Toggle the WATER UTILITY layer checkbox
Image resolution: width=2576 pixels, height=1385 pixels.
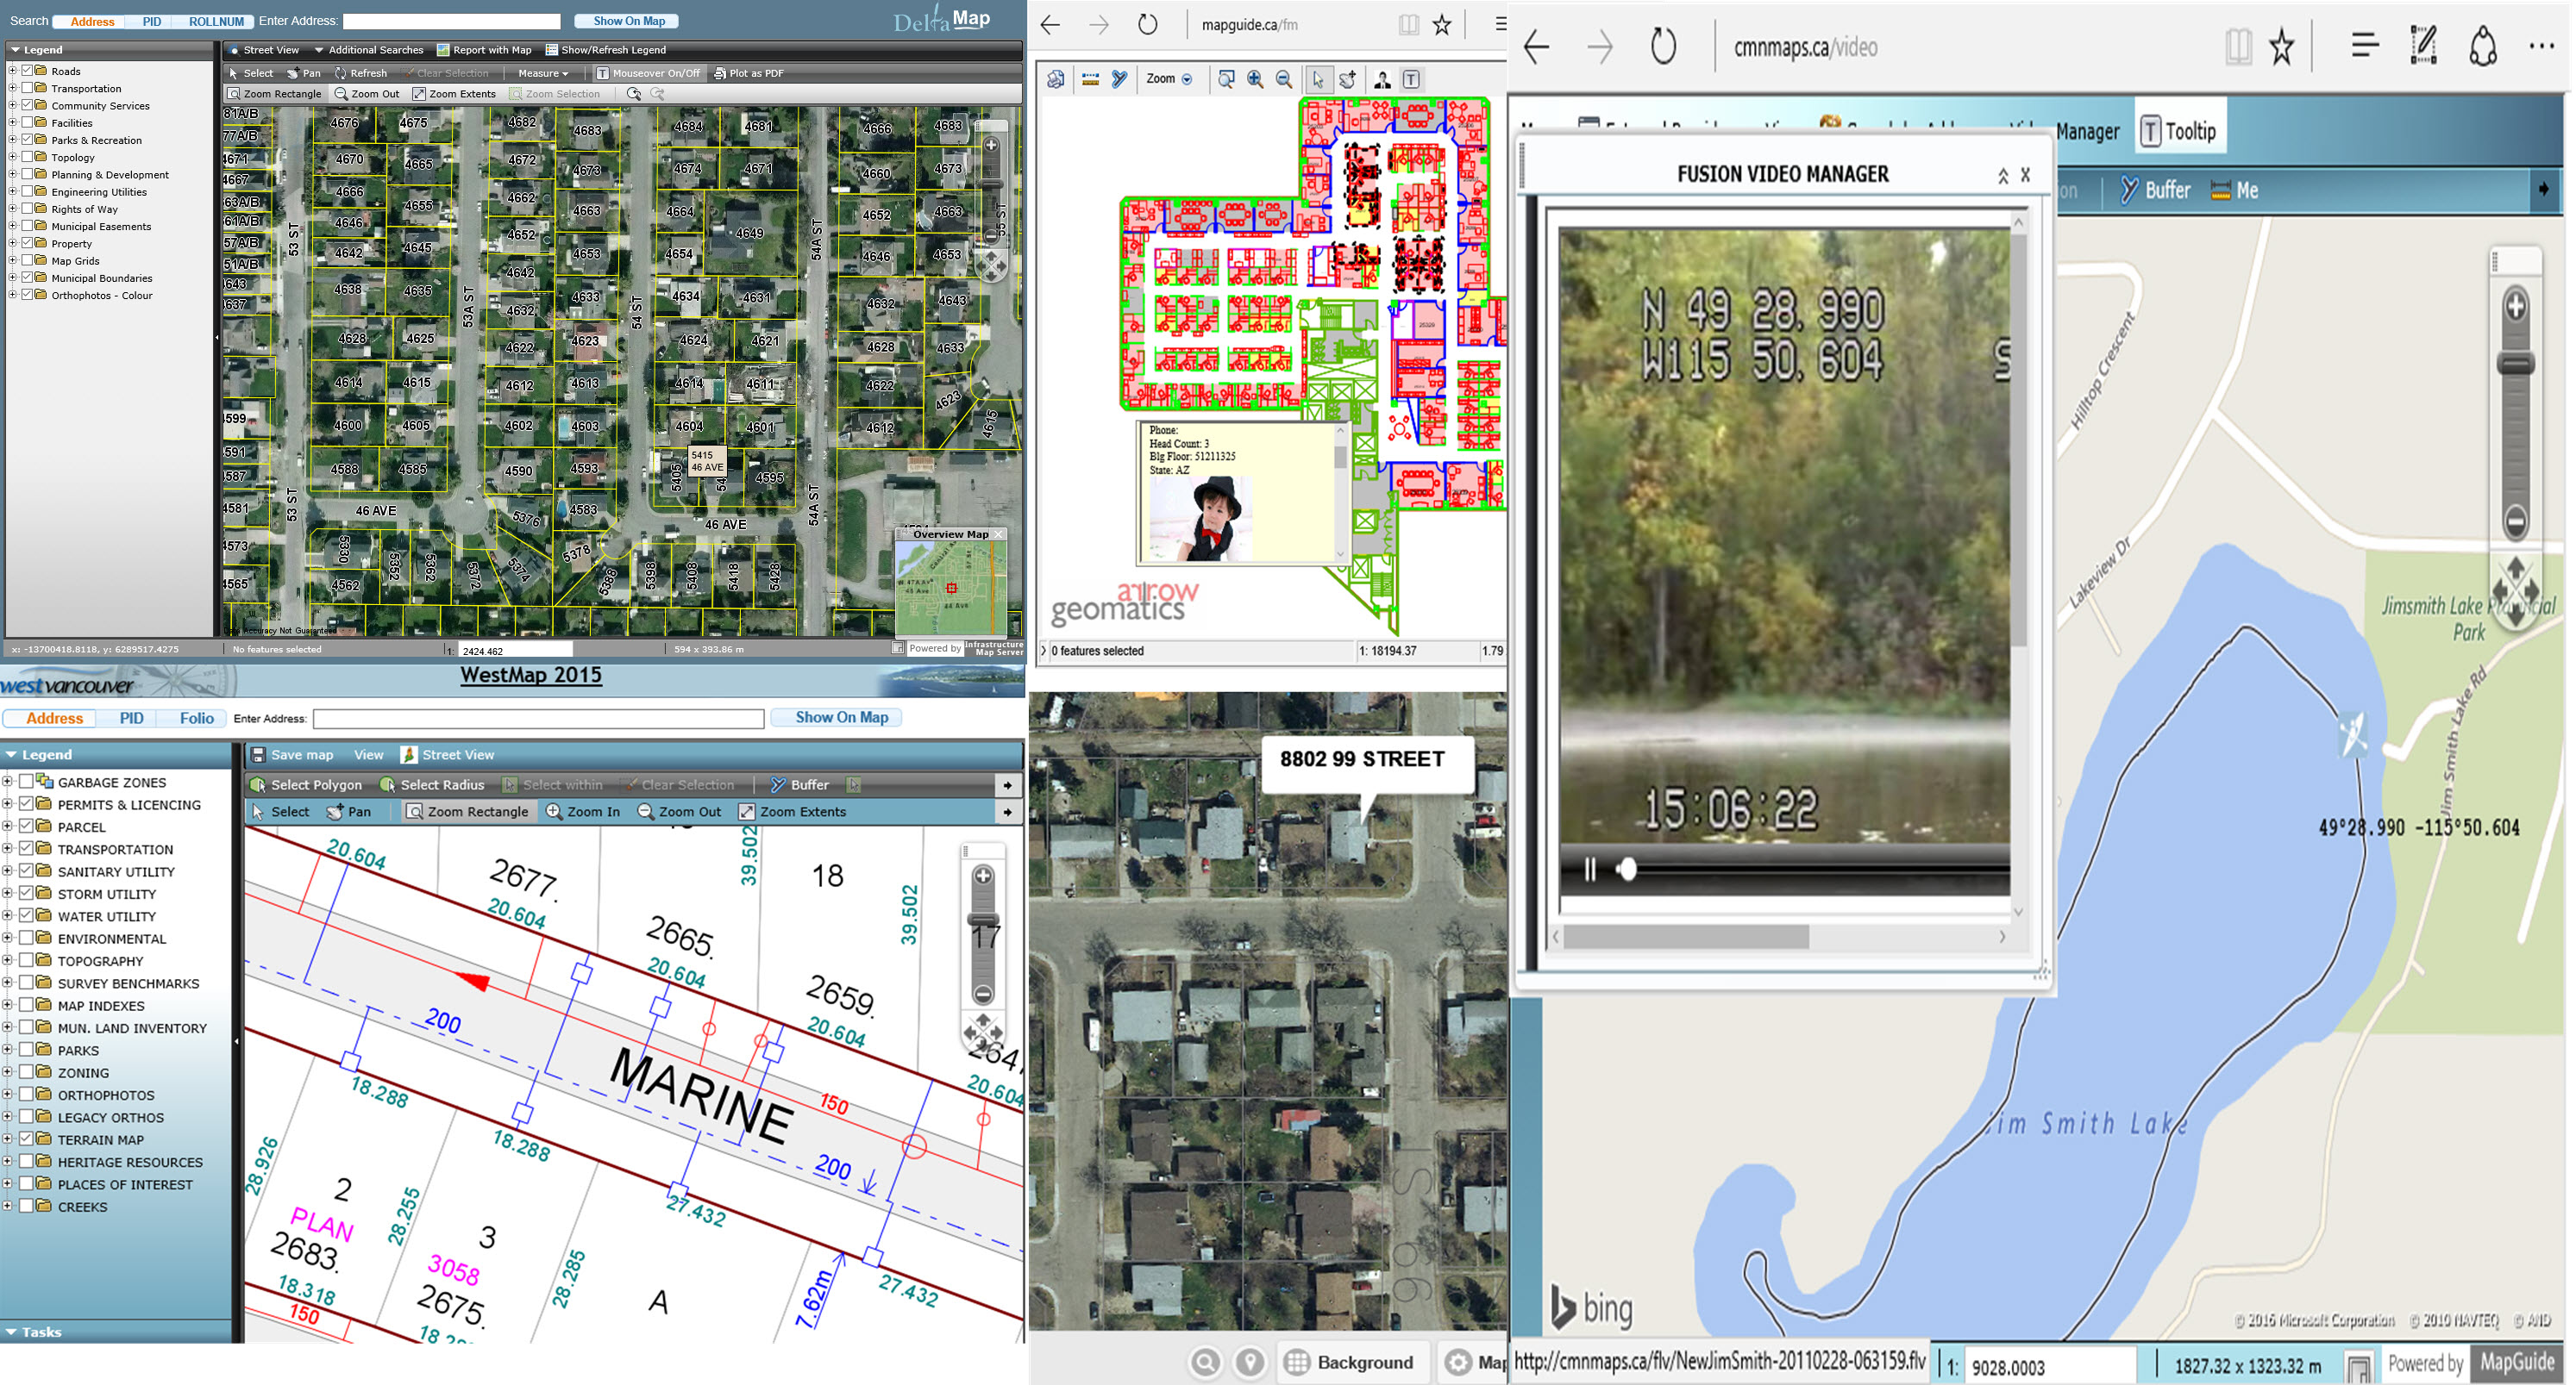coord(26,915)
